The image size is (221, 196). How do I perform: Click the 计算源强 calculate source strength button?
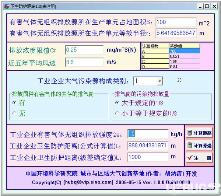(199, 146)
